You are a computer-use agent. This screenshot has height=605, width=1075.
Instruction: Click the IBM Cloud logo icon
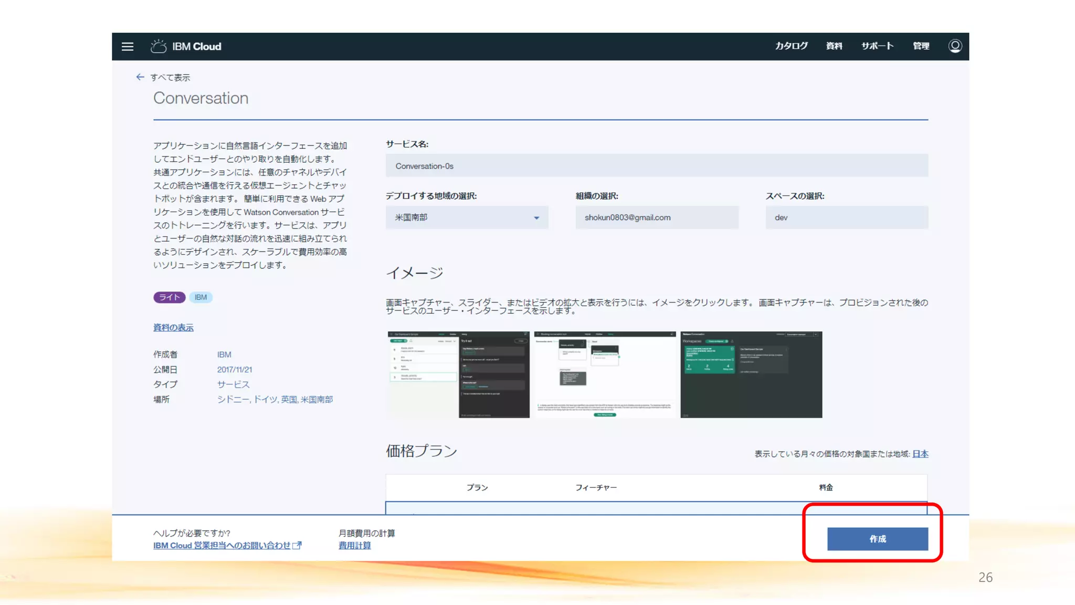pyautogui.click(x=158, y=46)
